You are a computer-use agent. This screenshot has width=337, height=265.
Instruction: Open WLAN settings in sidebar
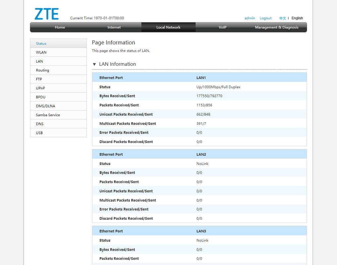click(58, 52)
